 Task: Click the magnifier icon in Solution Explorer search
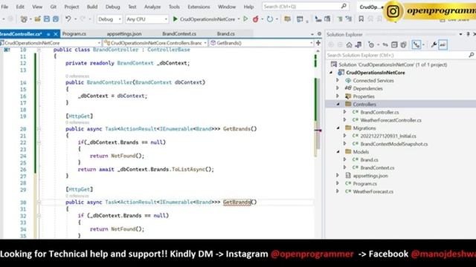471,55
